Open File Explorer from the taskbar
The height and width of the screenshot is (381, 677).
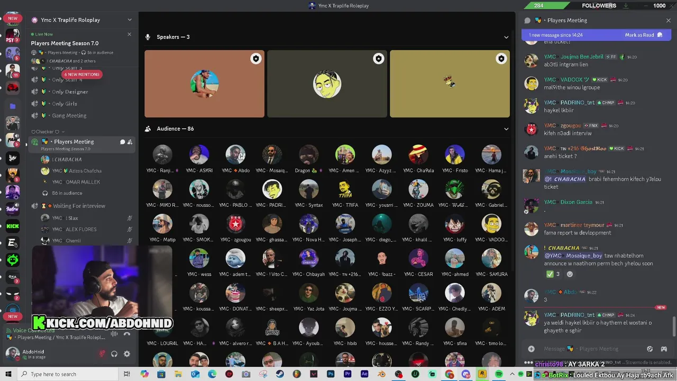pos(178,374)
